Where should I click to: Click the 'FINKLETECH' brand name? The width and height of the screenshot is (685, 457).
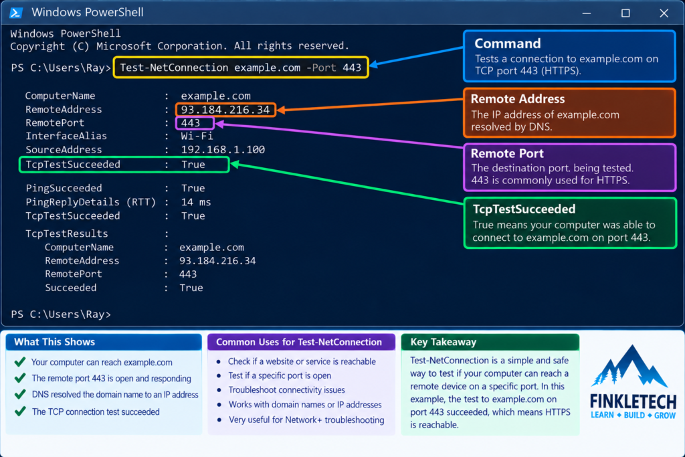pyautogui.click(x=633, y=401)
